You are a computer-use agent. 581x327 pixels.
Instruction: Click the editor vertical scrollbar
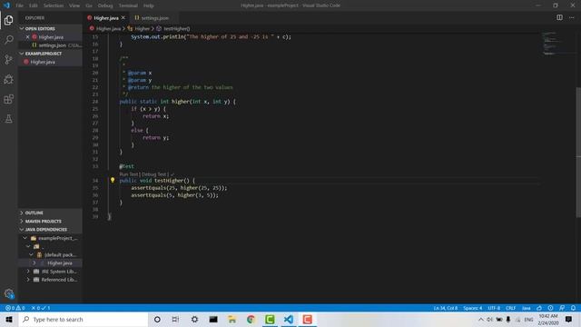pyautogui.click(x=578, y=152)
